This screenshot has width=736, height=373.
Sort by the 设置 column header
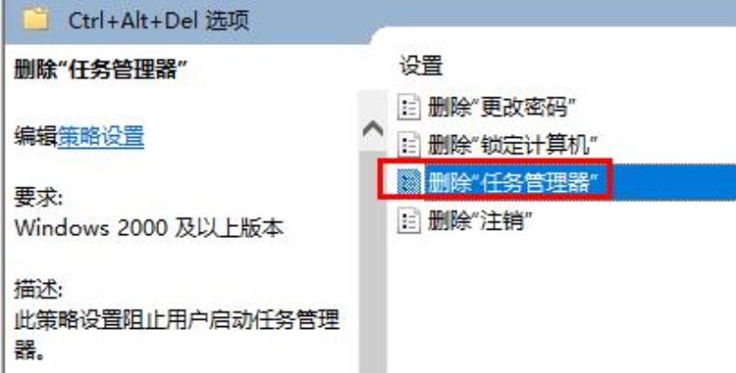click(x=421, y=65)
